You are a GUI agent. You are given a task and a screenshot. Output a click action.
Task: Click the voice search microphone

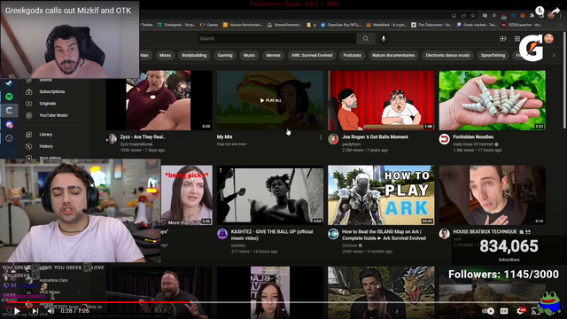pos(384,39)
